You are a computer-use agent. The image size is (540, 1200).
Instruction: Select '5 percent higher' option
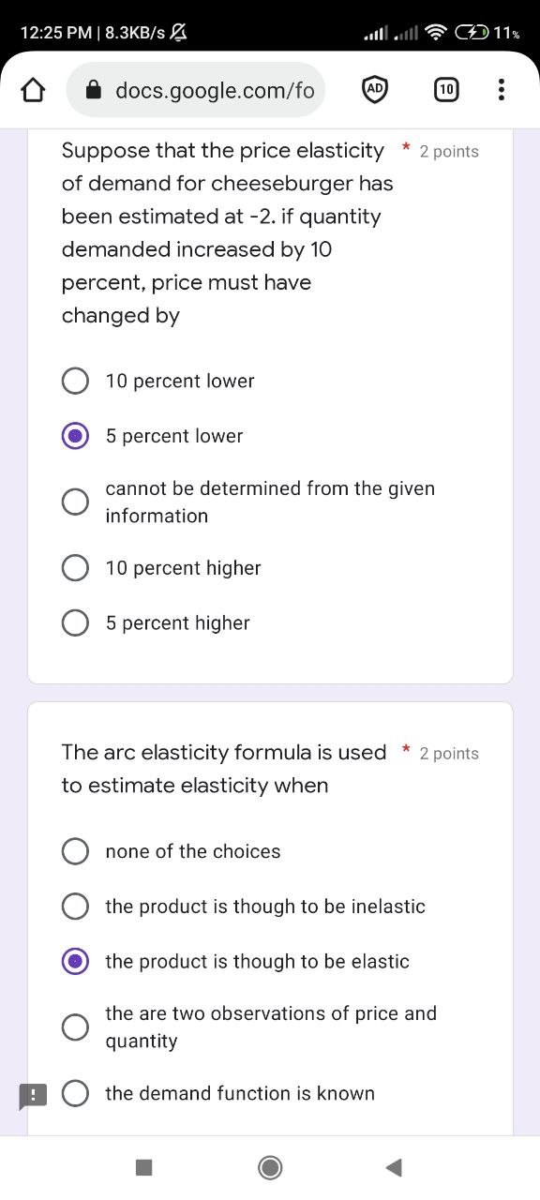coord(75,622)
